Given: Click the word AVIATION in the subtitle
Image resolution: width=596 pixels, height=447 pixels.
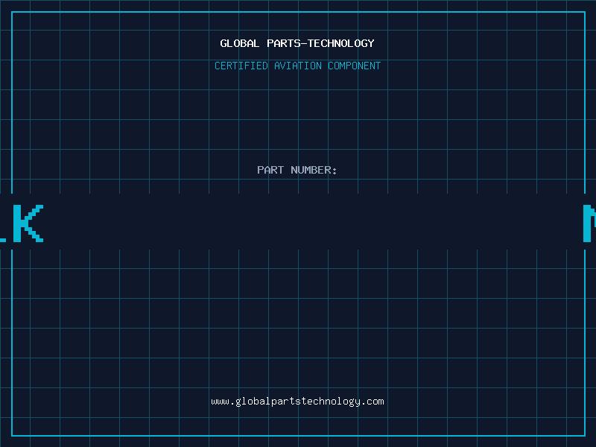Looking at the screenshot, I should click(x=298, y=66).
